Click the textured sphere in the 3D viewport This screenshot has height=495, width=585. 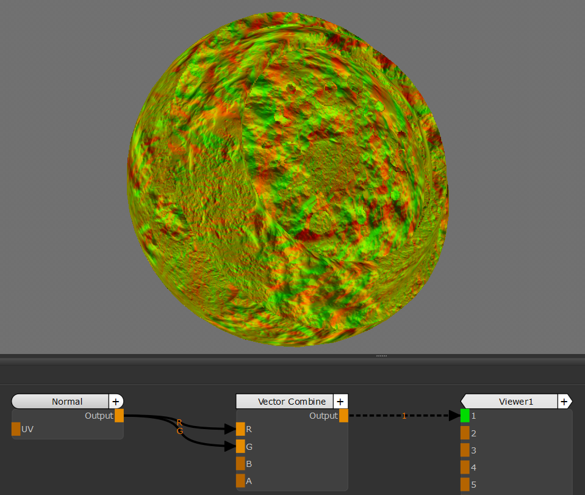pyautogui.click(x=287, y=177)
